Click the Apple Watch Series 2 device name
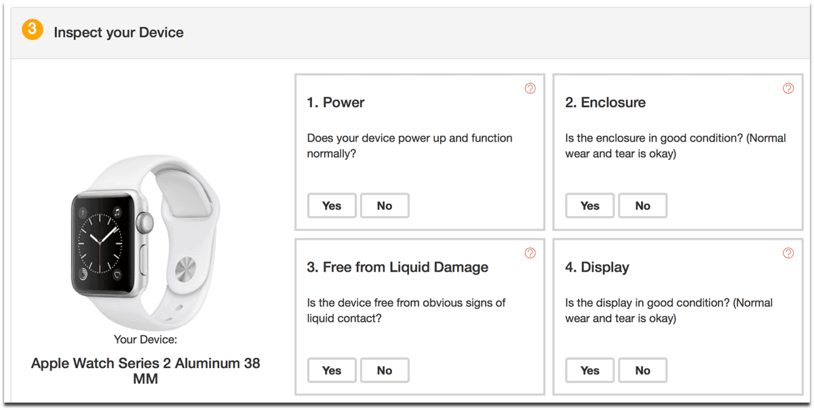This screenshot has height=410, width=814. coord(145,371)
